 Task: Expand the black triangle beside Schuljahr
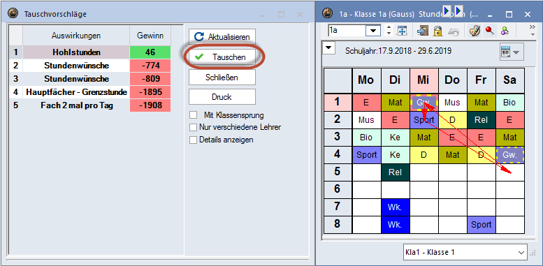coord(329,47)
